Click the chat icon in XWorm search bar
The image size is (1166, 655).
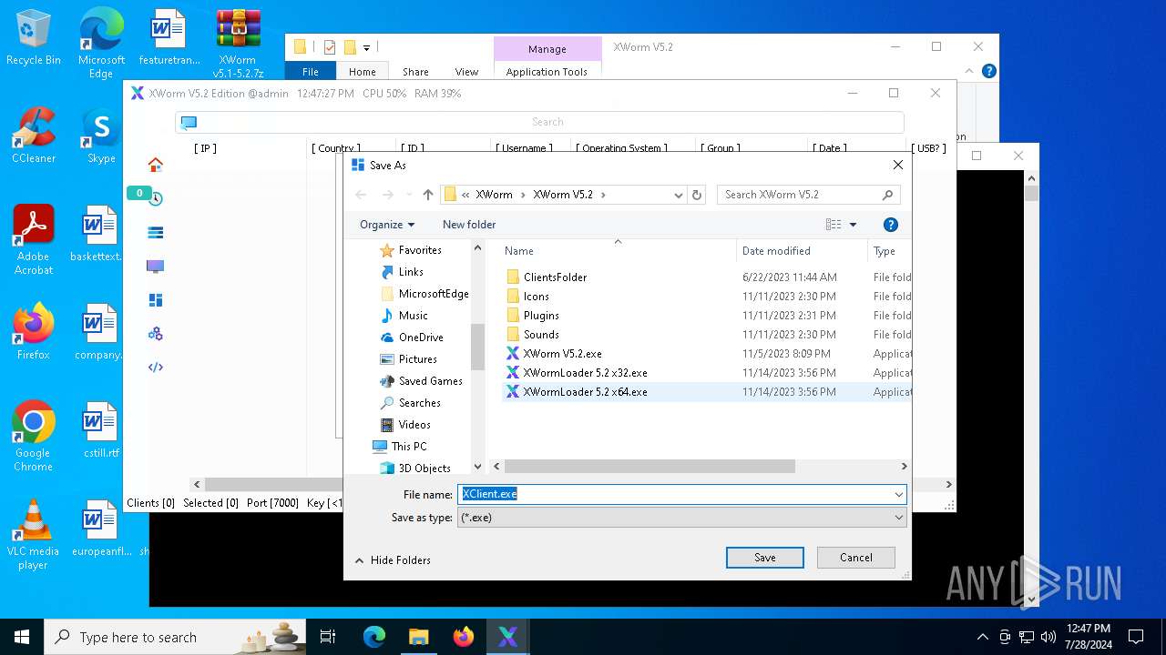point(189,122)
